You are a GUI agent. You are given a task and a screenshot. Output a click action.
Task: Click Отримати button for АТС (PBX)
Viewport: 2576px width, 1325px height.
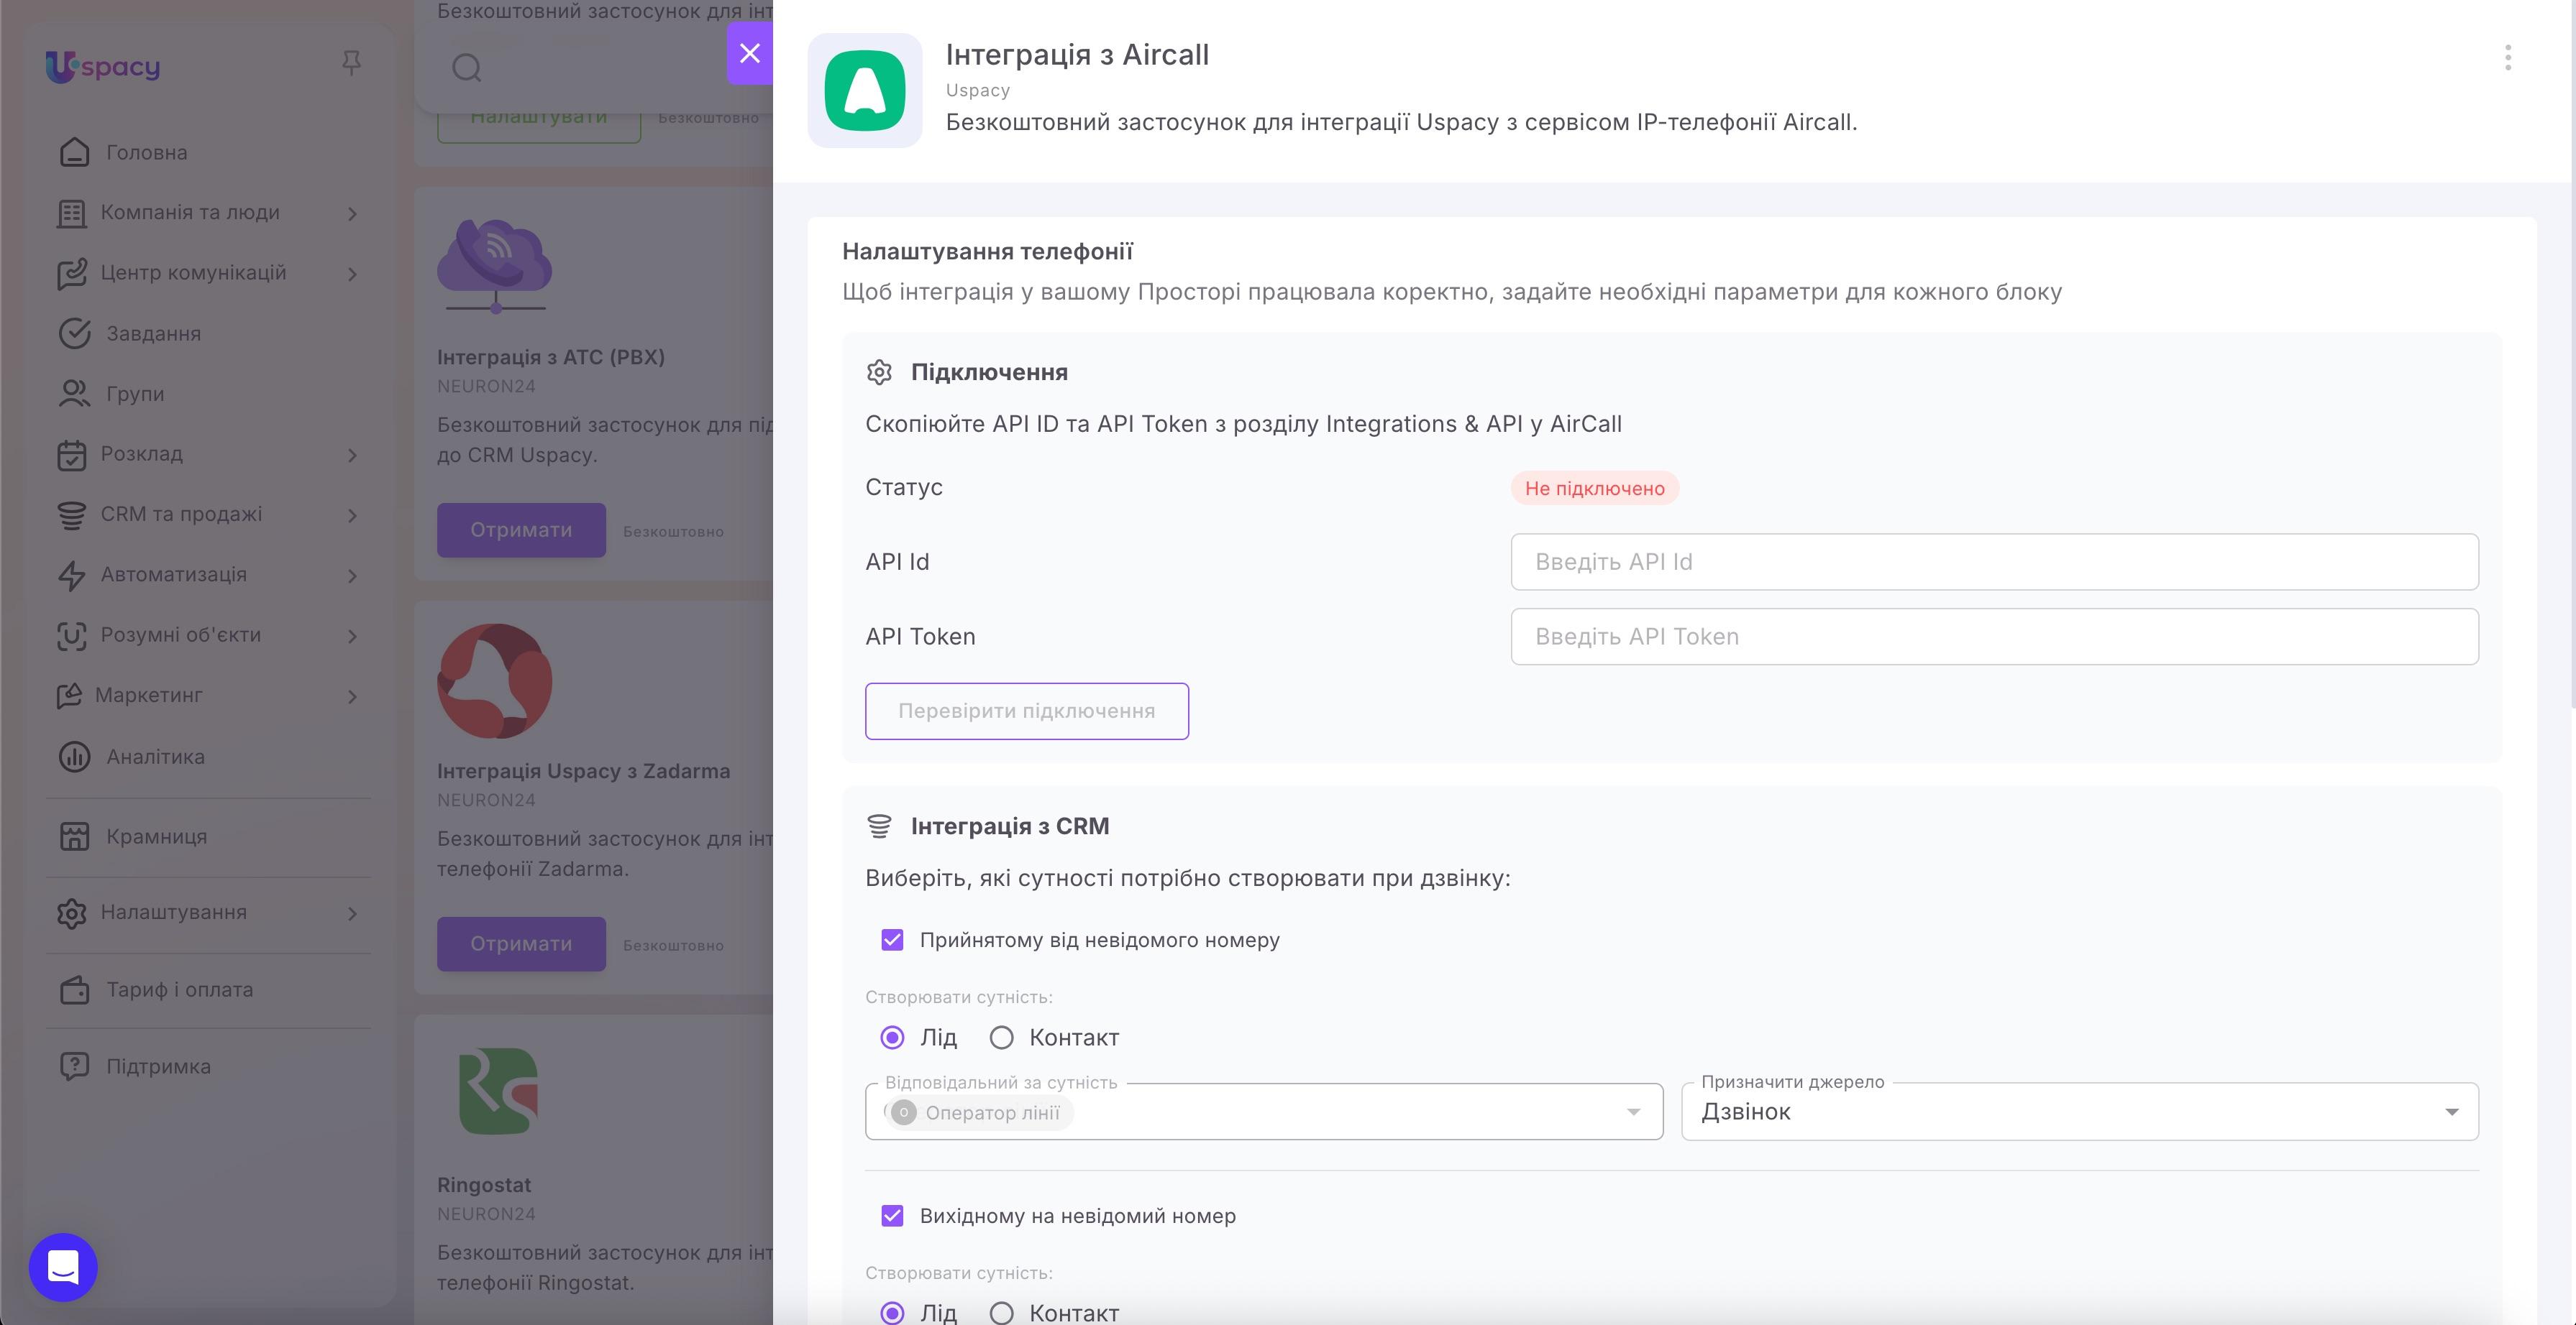click(x=521, y=530)
